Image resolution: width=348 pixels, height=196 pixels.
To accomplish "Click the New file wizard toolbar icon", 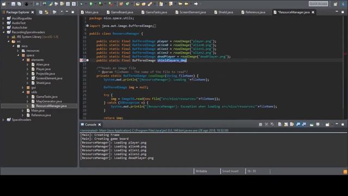I will point(4,4).
